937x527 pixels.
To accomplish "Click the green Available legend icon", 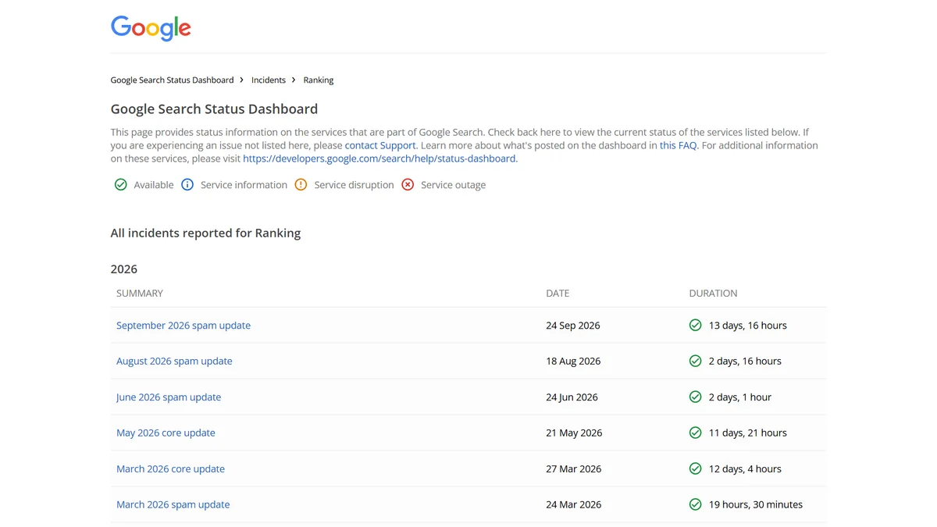I will (x=120, y=185).
